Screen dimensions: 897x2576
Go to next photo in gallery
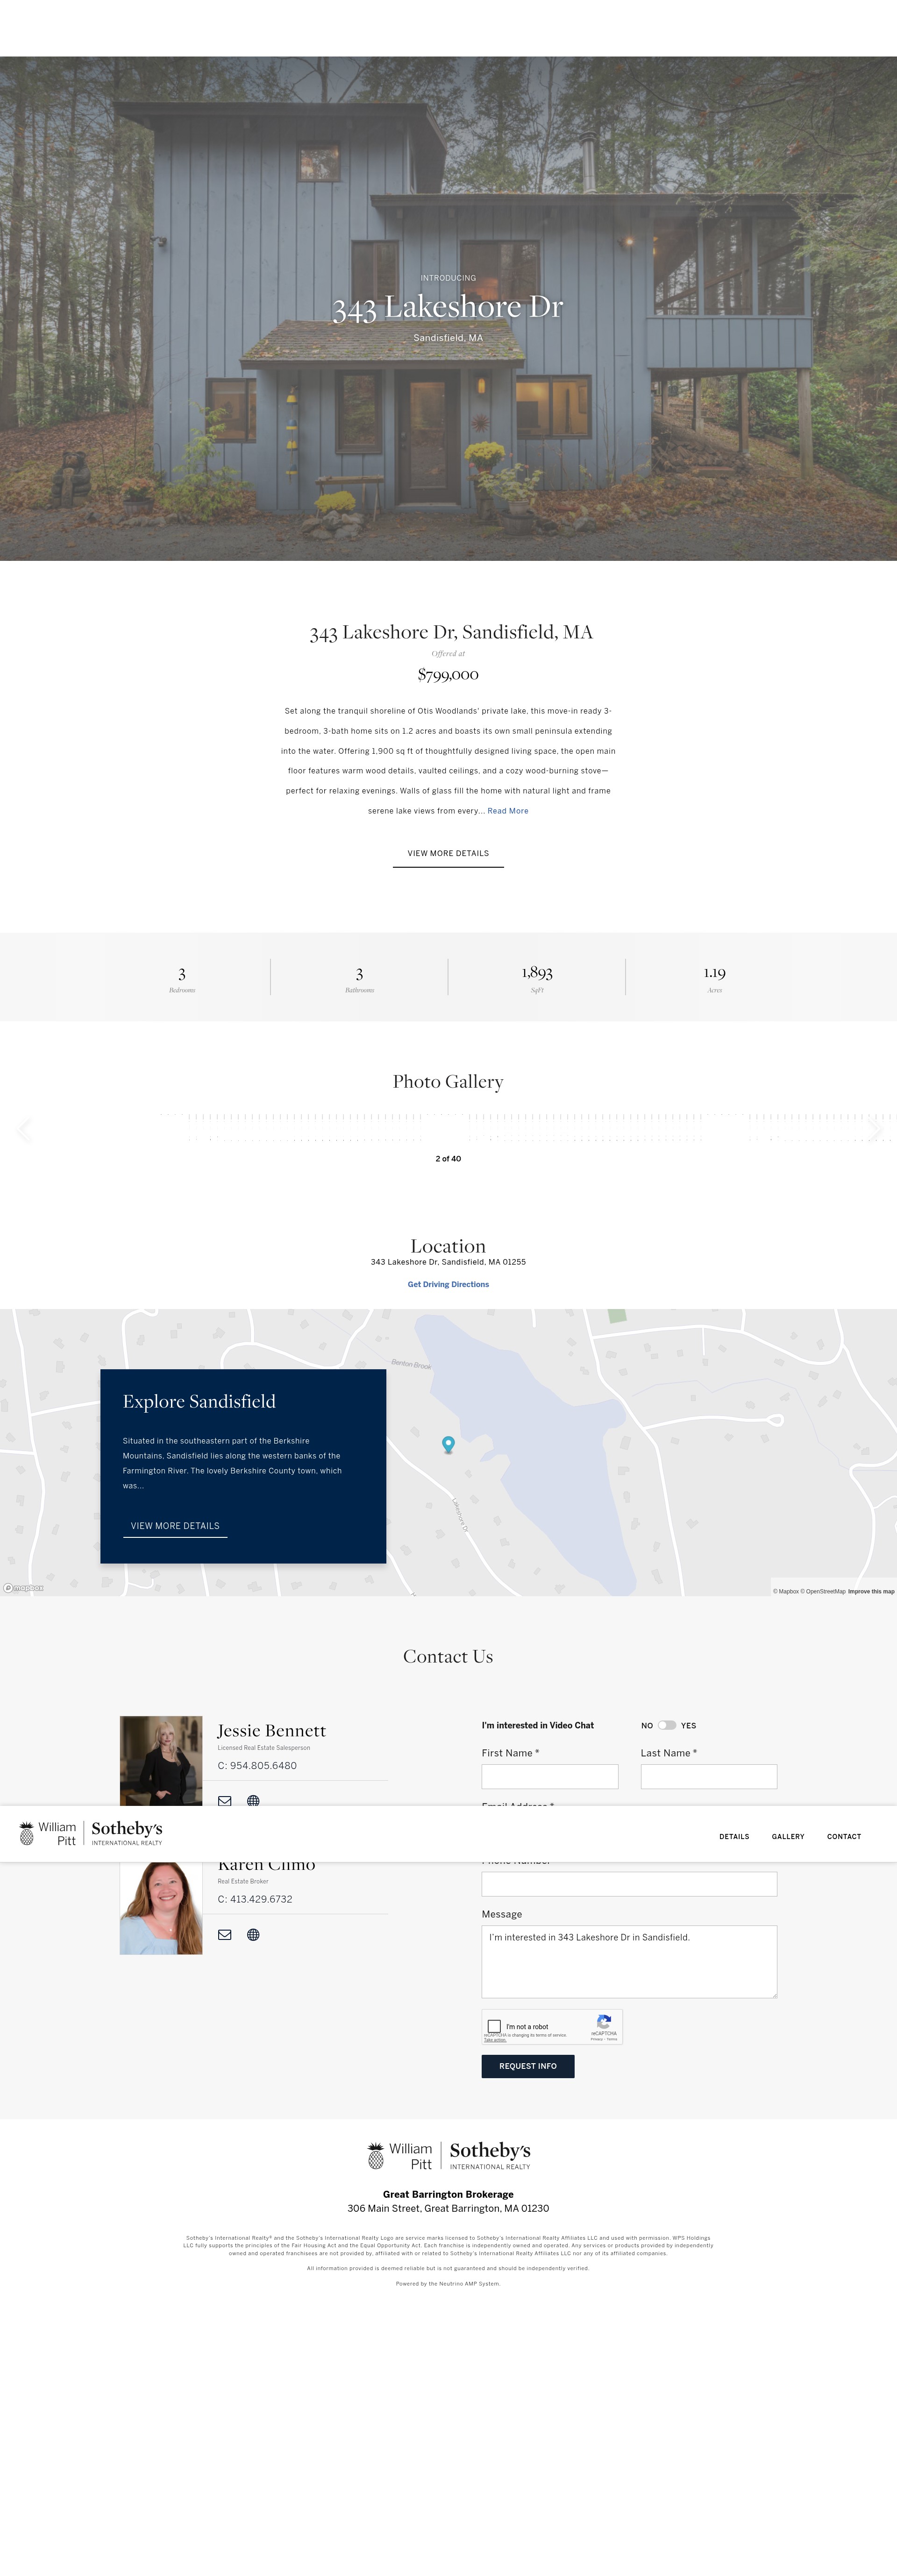[875, 1130]
